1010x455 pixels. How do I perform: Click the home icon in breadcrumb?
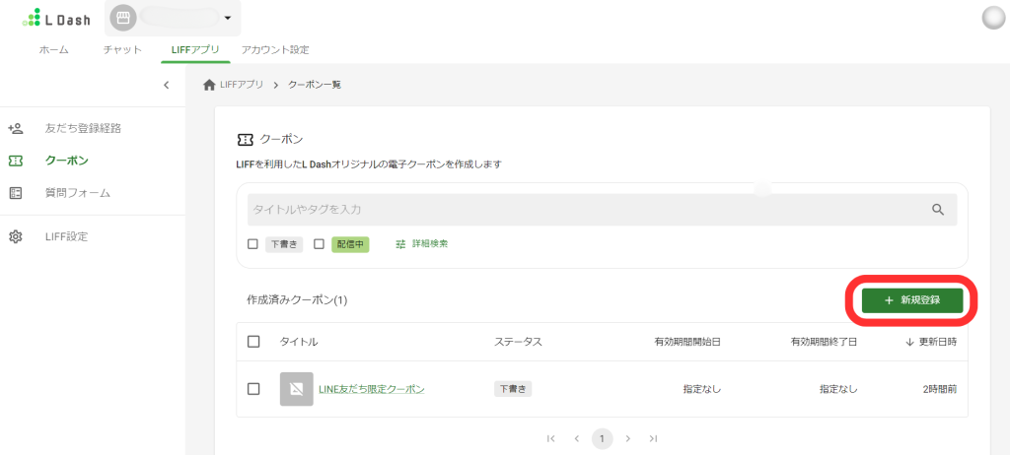tap(209, 85)
